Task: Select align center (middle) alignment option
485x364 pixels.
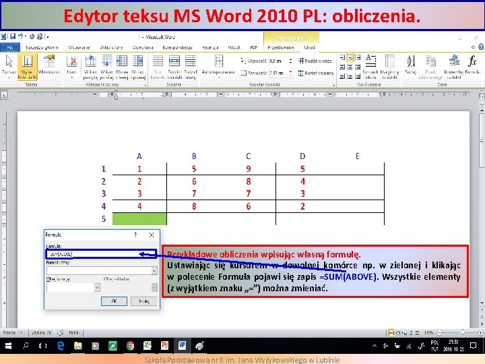Action: pos(350,67)
